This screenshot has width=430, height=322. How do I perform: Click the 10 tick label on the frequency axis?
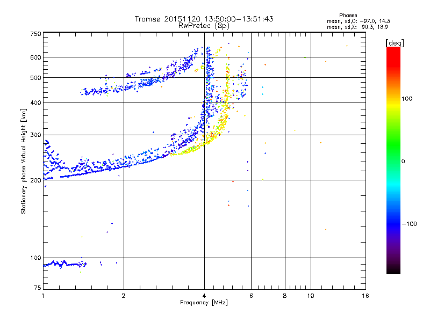[x=311, y=296]
